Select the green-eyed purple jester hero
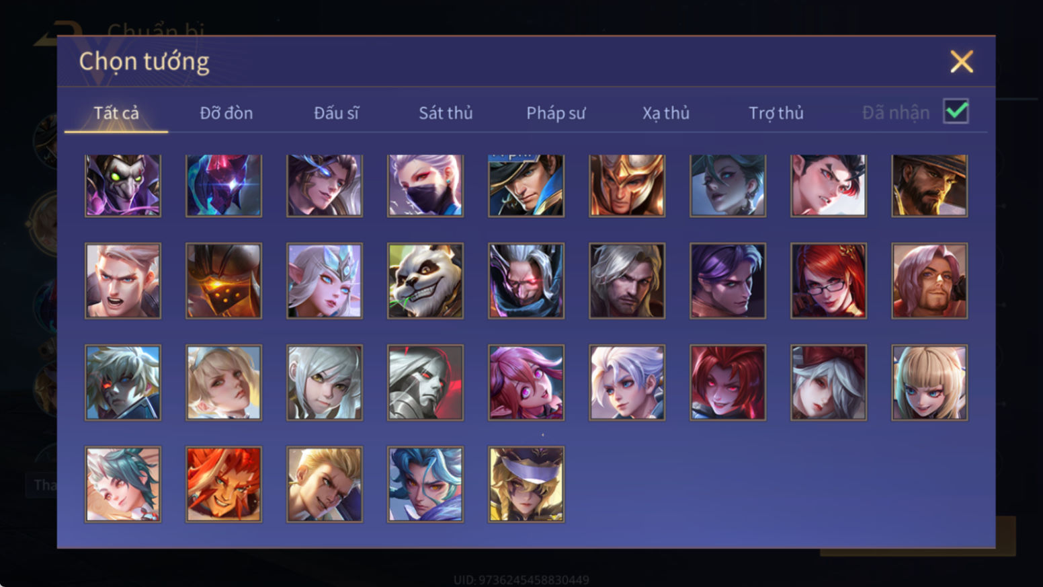The height and width of the screenshot is (587, 1043). (x=123, y=186)
